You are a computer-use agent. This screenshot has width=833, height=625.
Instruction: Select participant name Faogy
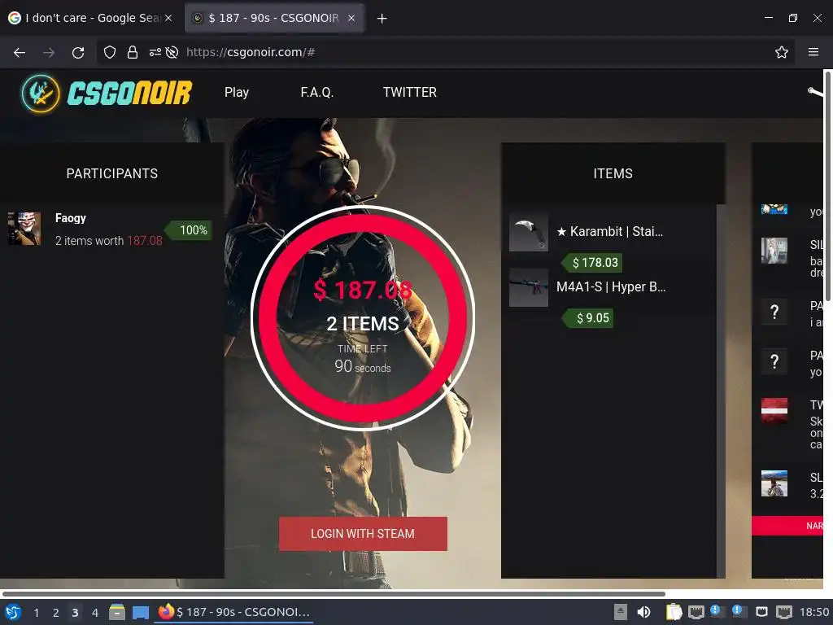71,218
